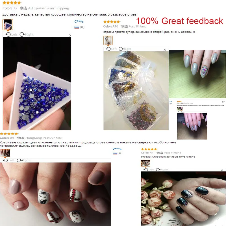Open reviewer V***a profile

coord(117,149)
